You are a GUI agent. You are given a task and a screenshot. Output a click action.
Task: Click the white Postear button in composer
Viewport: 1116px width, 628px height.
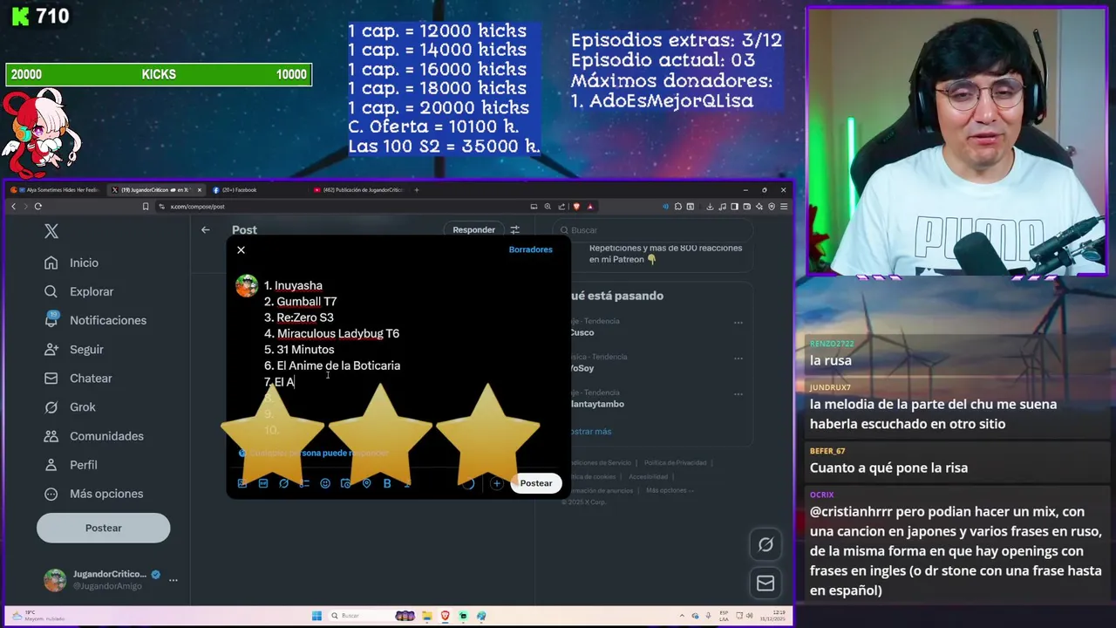[536, 483]
